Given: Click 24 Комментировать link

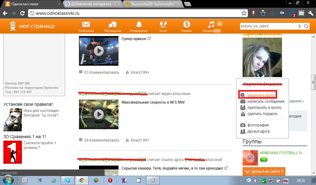Looking at the screenshot, I should 102,140.
